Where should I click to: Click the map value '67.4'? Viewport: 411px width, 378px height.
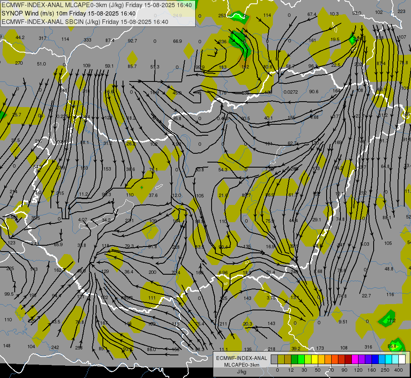[312, 14]
